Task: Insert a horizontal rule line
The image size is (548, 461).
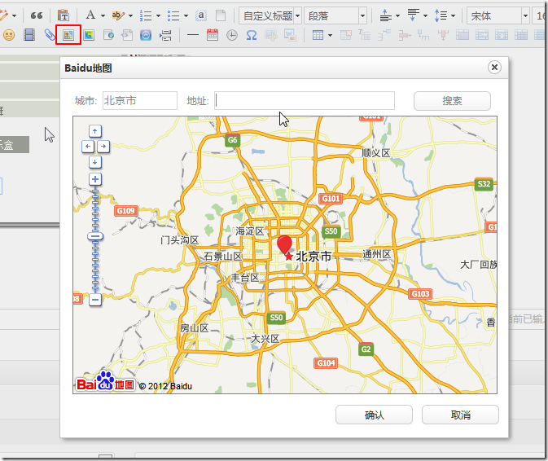Action: [193, 35]
